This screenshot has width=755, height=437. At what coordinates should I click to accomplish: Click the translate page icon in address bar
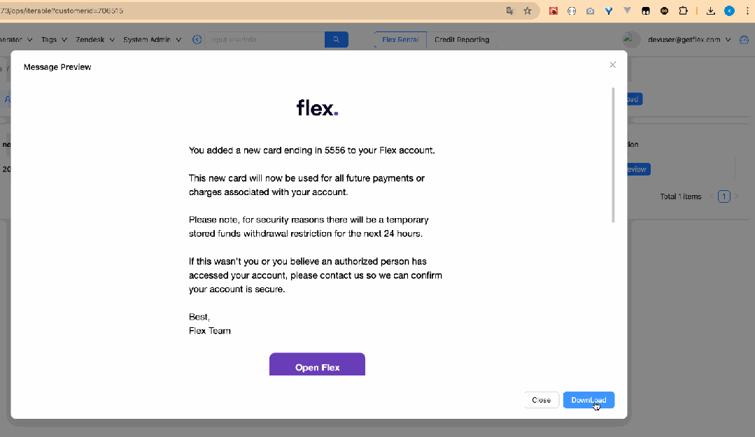[510, 10]
